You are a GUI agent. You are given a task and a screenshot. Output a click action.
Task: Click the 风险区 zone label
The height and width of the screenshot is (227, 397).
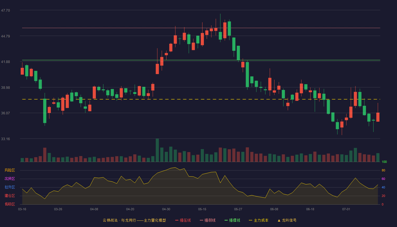[10, 170]
